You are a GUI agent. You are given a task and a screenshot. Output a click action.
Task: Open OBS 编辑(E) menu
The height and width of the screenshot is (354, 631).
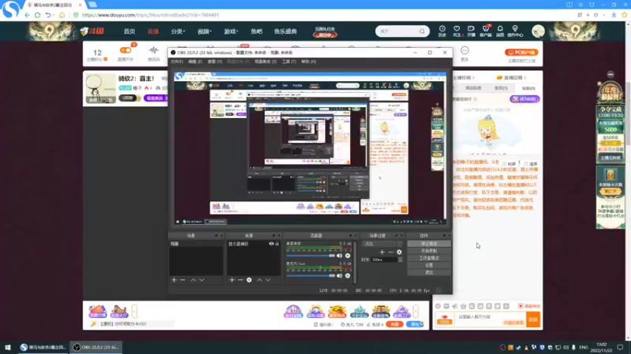click(x=195, y=61)
